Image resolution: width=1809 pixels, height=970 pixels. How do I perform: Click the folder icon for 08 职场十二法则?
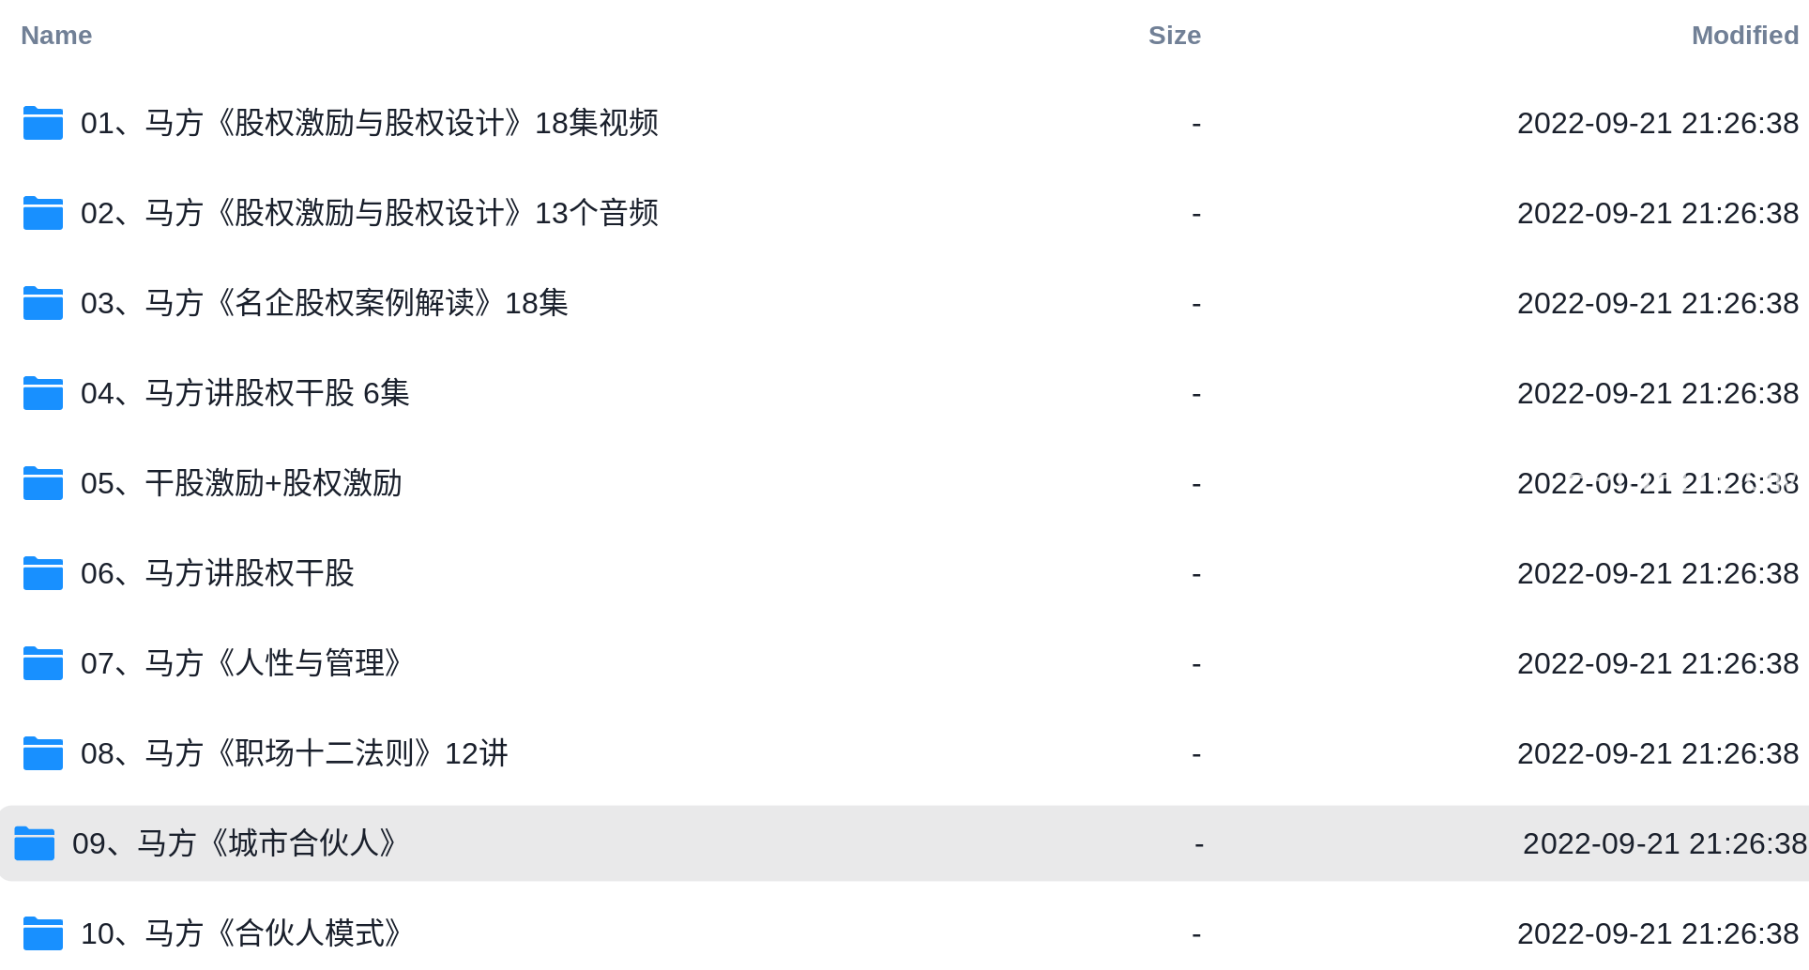click(x=43, y=753)
